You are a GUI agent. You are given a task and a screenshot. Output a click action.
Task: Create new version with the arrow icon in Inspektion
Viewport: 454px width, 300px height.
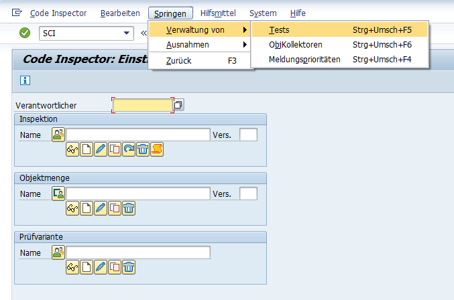coord(129,149)
